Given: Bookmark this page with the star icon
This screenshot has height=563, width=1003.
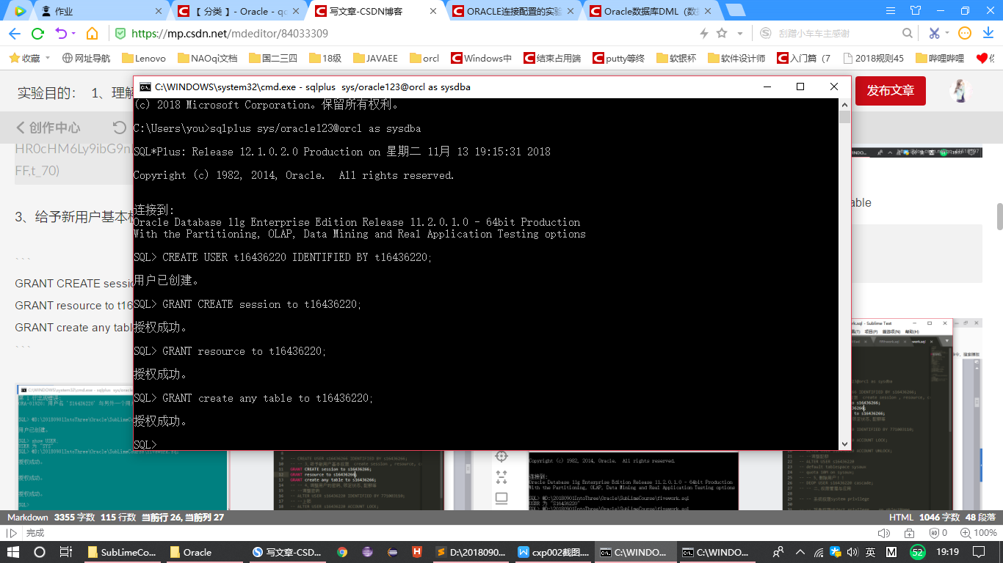Looking at the screenshot, I should point(722,34).
